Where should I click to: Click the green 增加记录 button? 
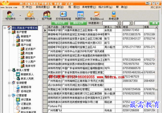tap(60, 23)
